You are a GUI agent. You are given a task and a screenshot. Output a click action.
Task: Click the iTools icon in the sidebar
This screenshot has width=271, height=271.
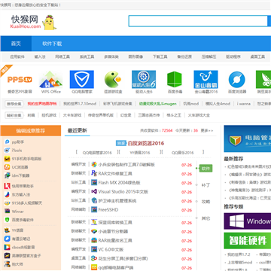click(x=8, y=151)
